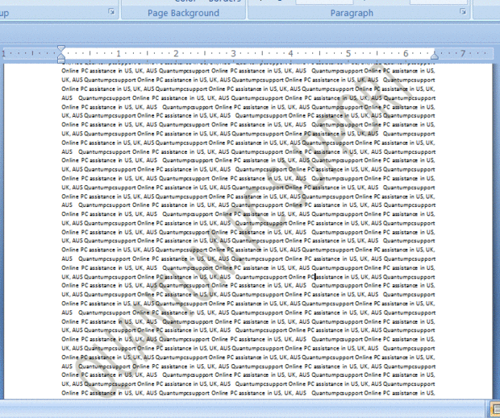The image size is (500, 418).
Task: Open the Page Setup dialog launcher
Action: pos(111,12)
